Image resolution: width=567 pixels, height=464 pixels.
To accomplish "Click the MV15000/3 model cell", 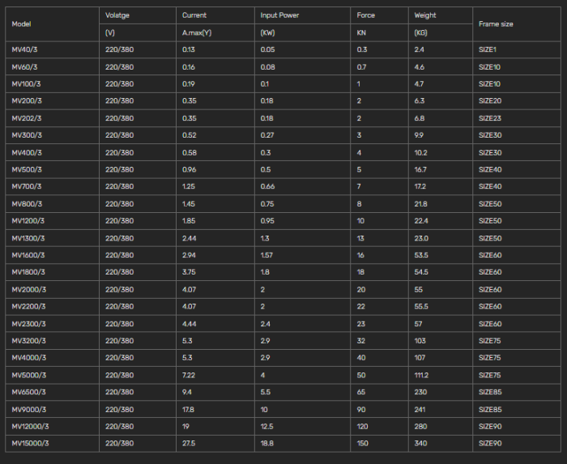I will 30,443.
